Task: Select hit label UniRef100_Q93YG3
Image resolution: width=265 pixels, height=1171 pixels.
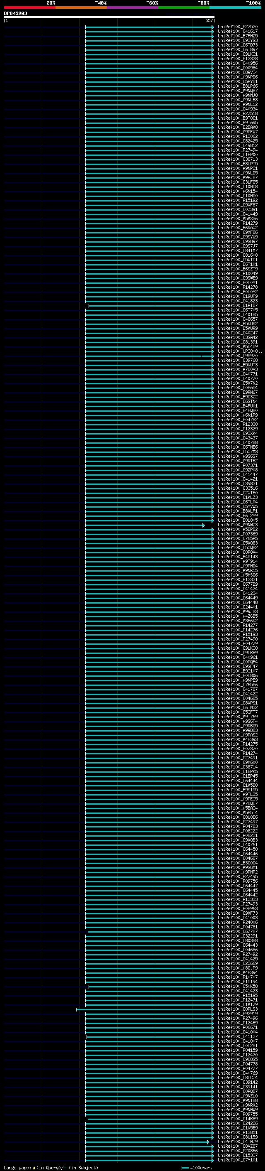Action: [x=237, y=40]
